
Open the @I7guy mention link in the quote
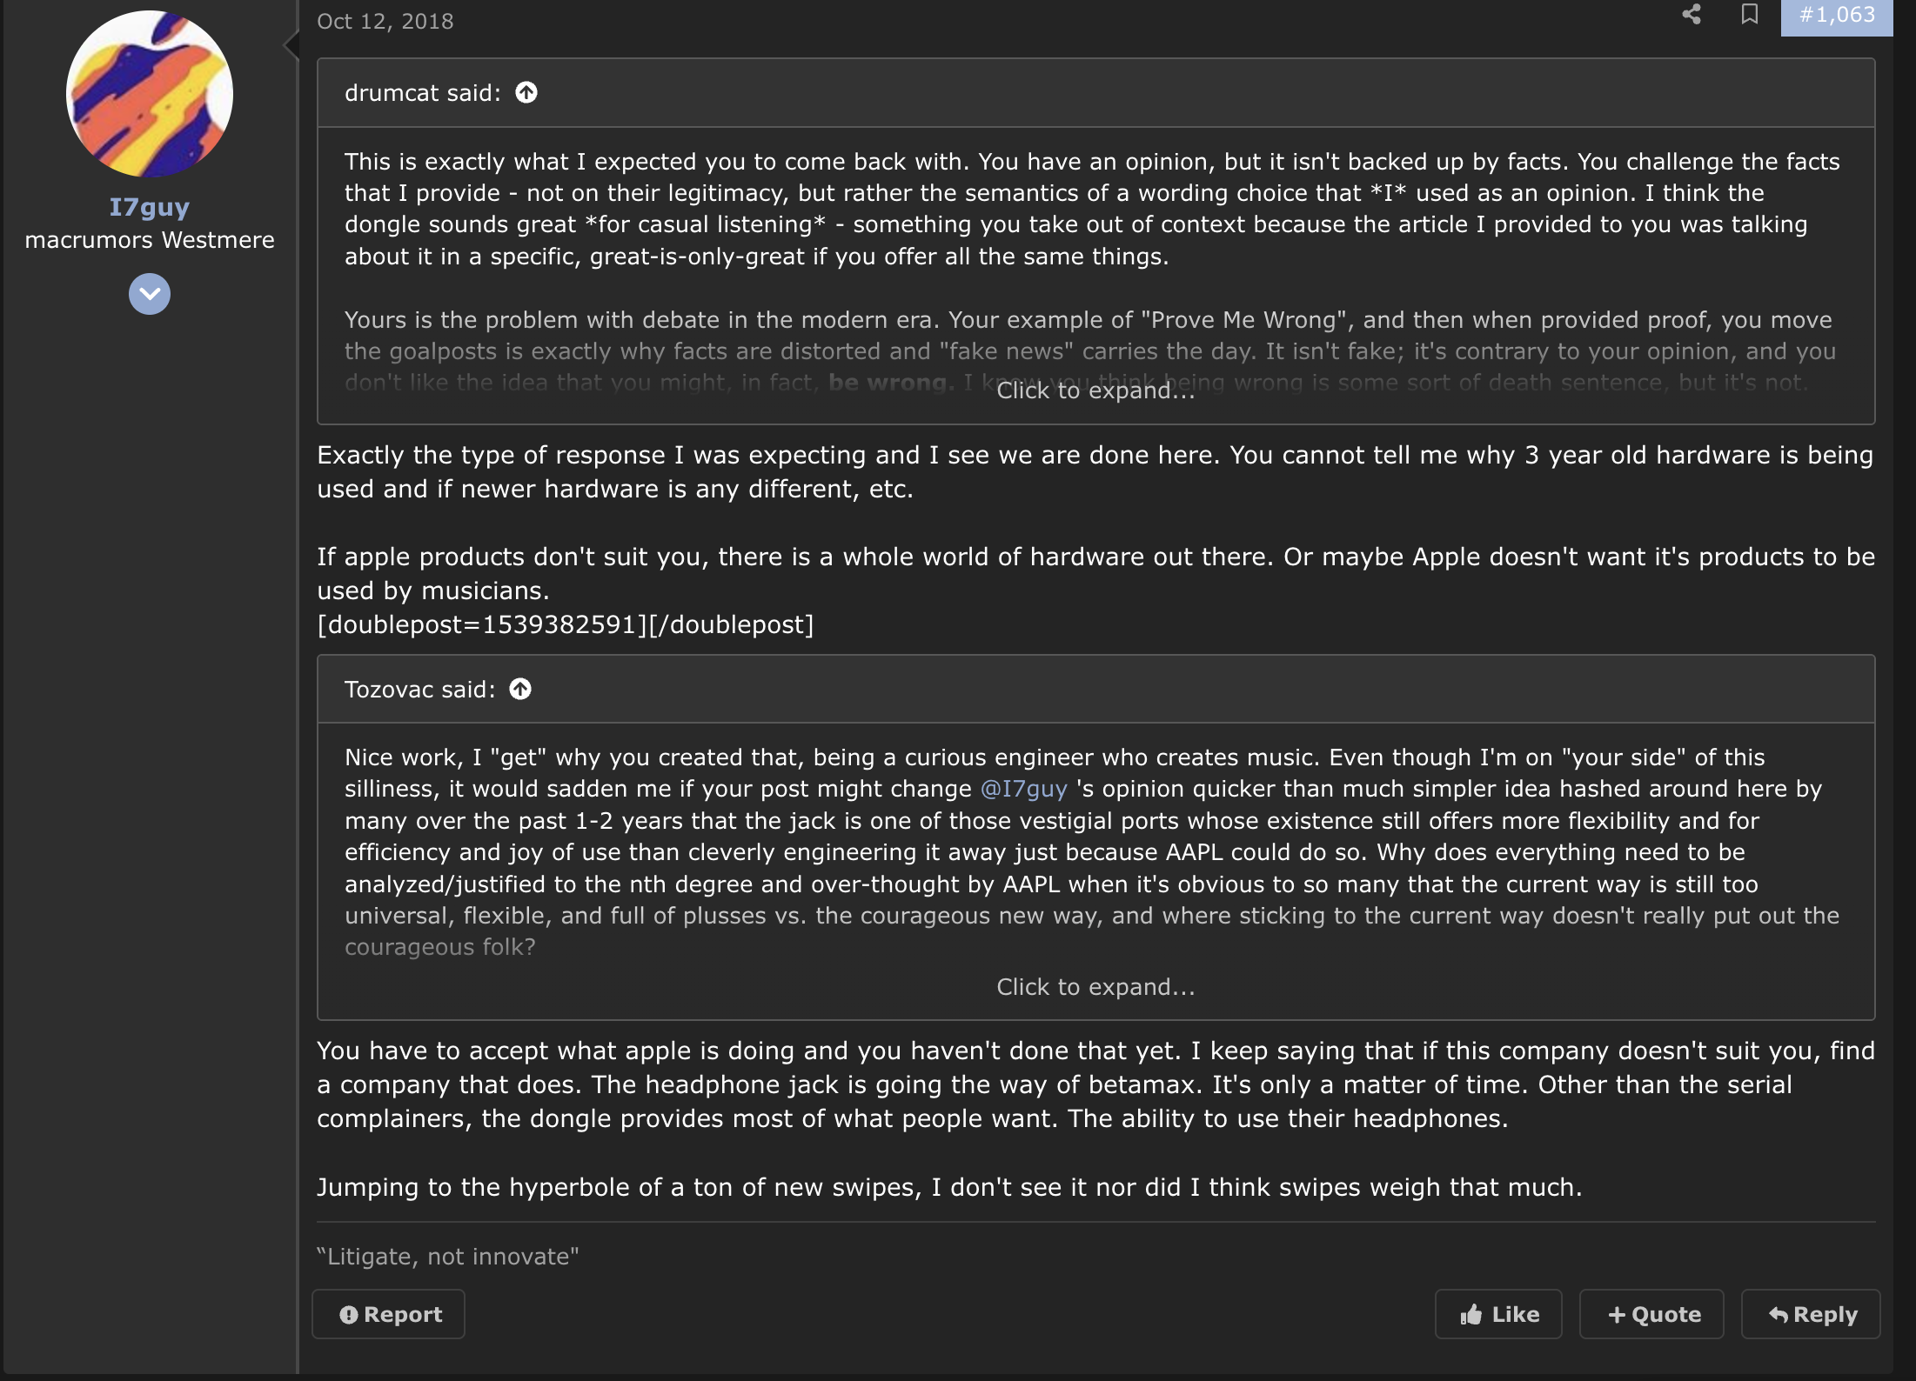pos(1023,789)
